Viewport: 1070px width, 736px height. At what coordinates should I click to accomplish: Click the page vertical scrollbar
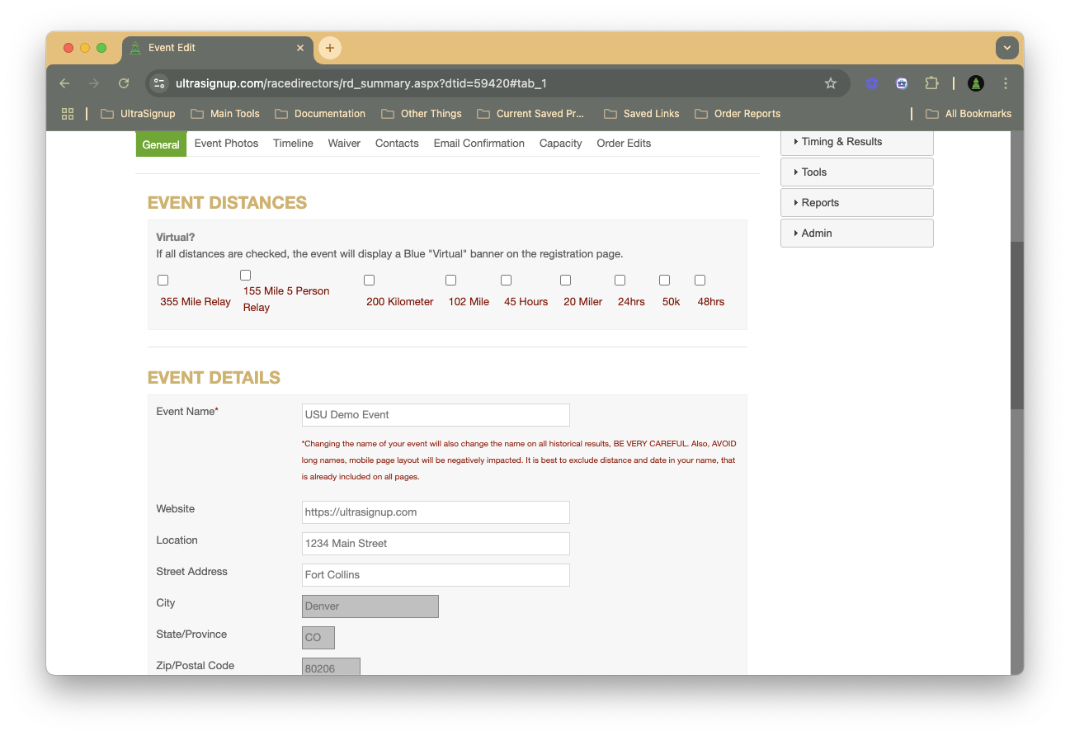click(x=1016, y=325)
